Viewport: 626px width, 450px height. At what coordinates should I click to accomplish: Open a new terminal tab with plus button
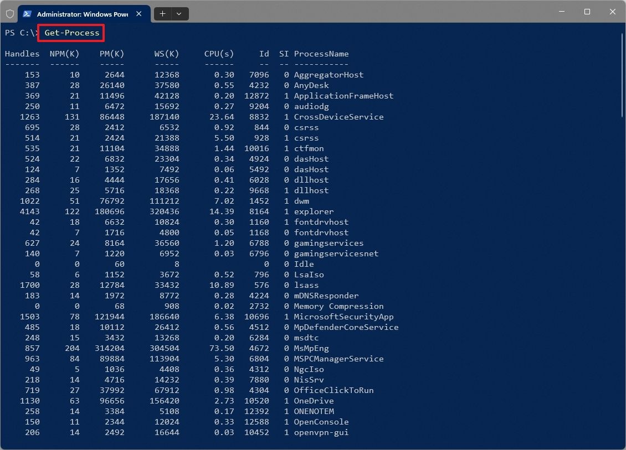coord(162,13)
